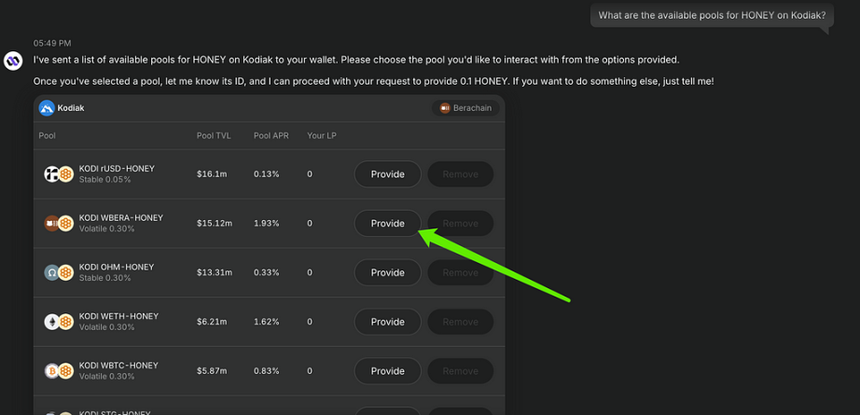Click the OHM-HONEY token pair icon
The height and width of the screenshot is (415, 860).
click(x=59, y=272)
